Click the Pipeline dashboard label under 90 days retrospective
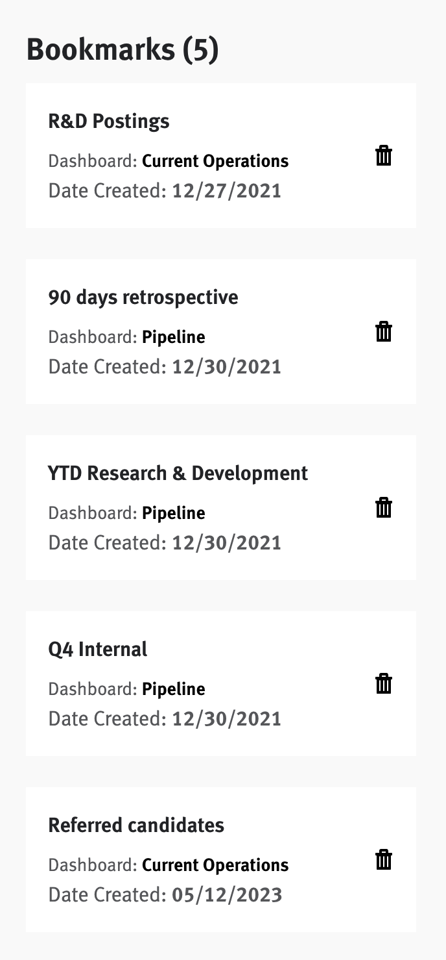 [x=173, y=337]
